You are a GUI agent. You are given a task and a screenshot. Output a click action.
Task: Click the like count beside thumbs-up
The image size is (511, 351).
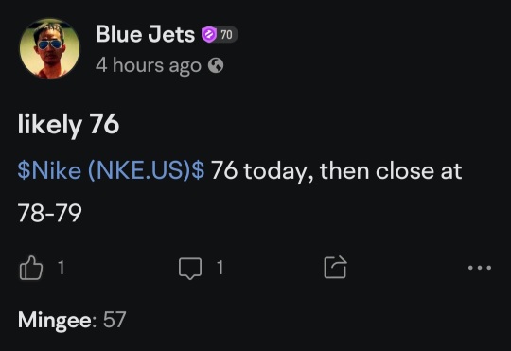(61, 268)
